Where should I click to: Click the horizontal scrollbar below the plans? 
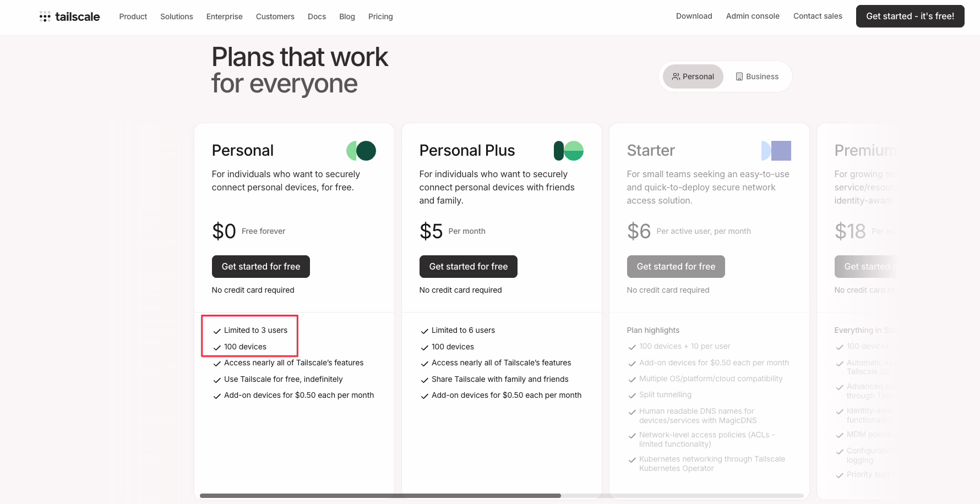tap(380, 496)
